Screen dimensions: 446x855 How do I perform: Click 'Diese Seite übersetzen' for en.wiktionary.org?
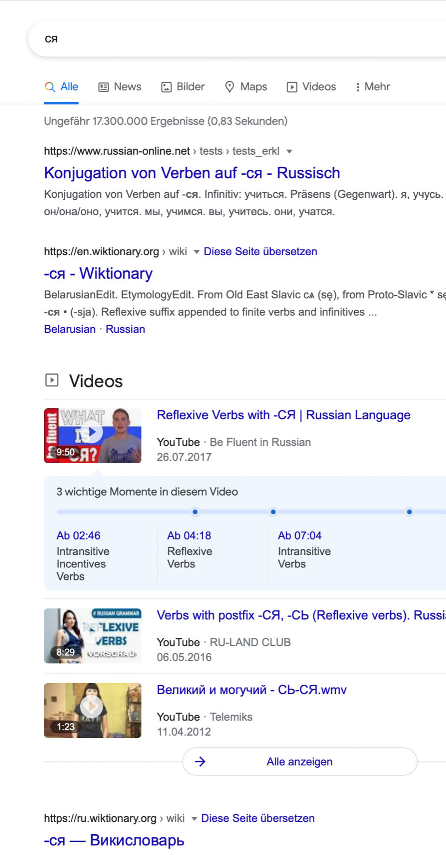[260, 251]
